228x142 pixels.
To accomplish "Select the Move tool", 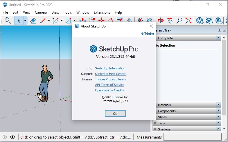I will 101,20.
